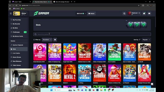Open My Bets in sidebar
Screen dimensions: 164x92
[15, 28]
